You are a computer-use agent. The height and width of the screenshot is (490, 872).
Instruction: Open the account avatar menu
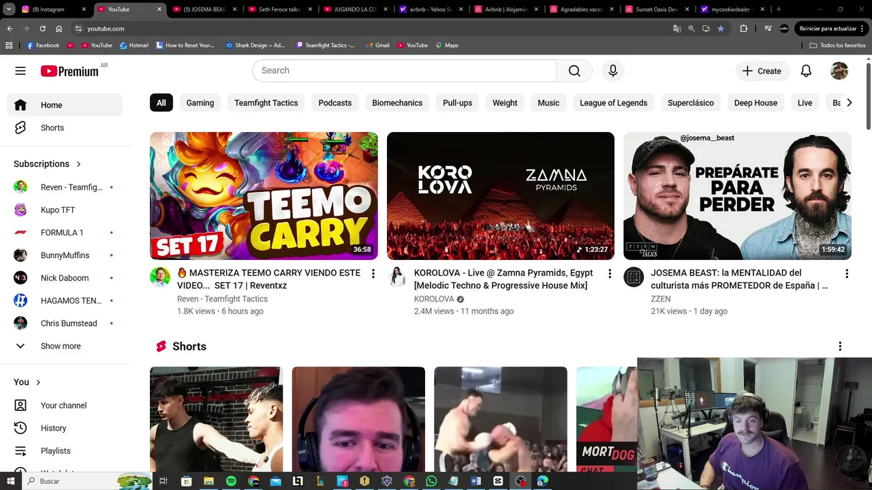pyautogui.click(x=839, y=71)
